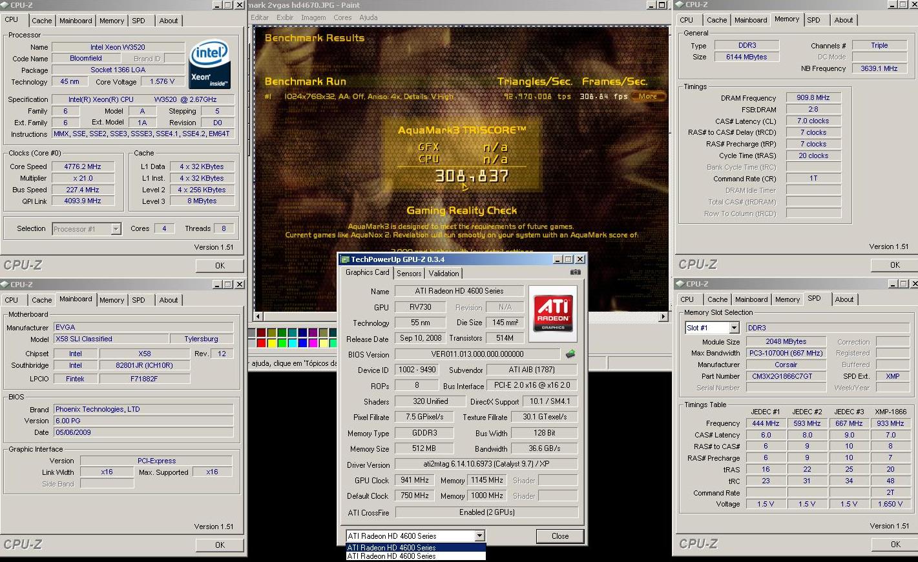Open the Processor #1 selection dropdown

click(x=116, y=228)
